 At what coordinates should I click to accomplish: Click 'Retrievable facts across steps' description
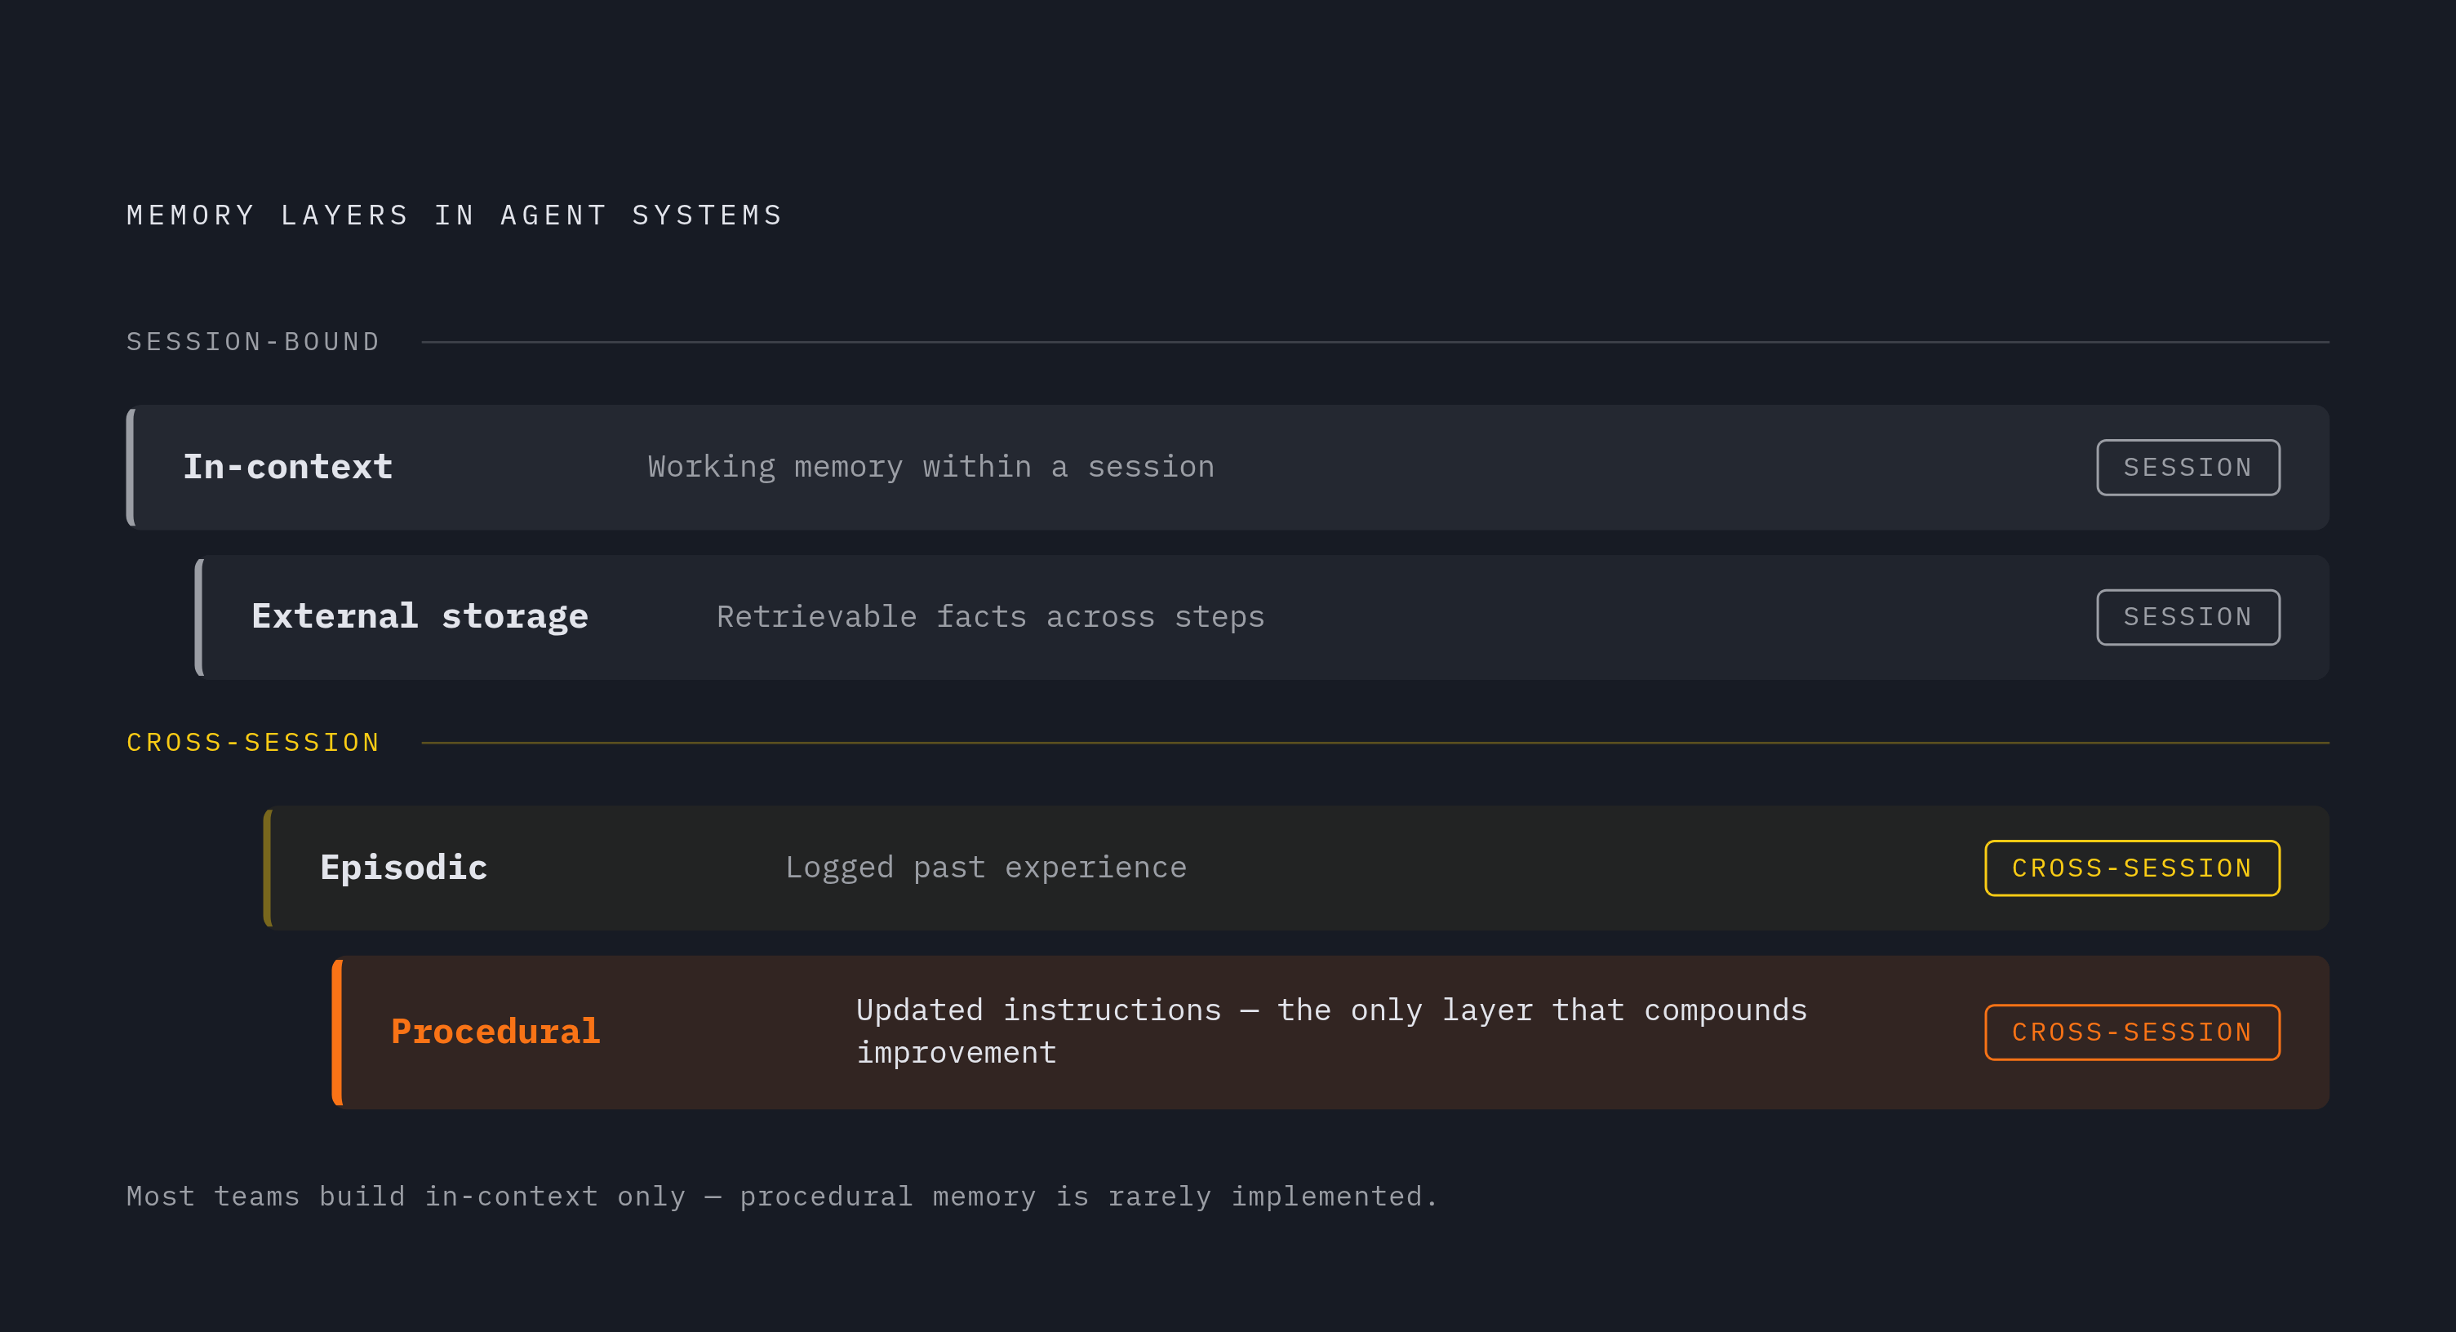tap(991, 617)
